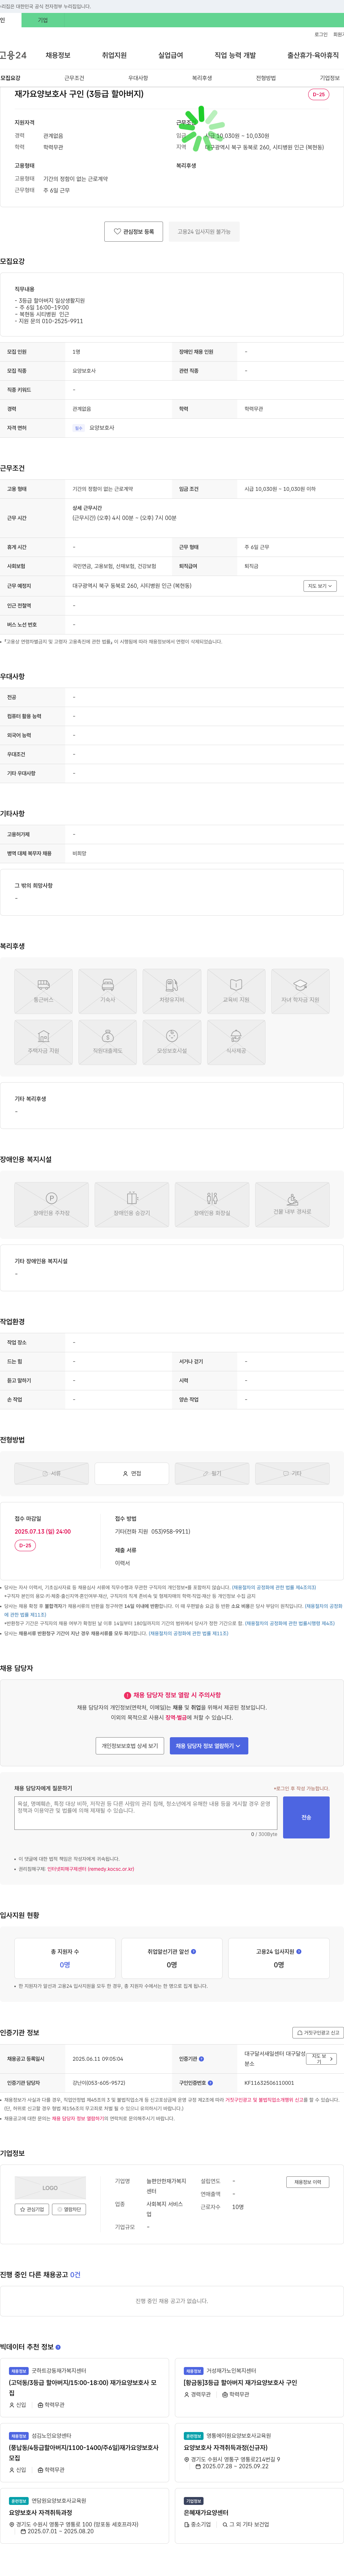This screenshot has height=2576, width=344.
Task: Jump to the 전형방법 section tab
Action: 266,78
